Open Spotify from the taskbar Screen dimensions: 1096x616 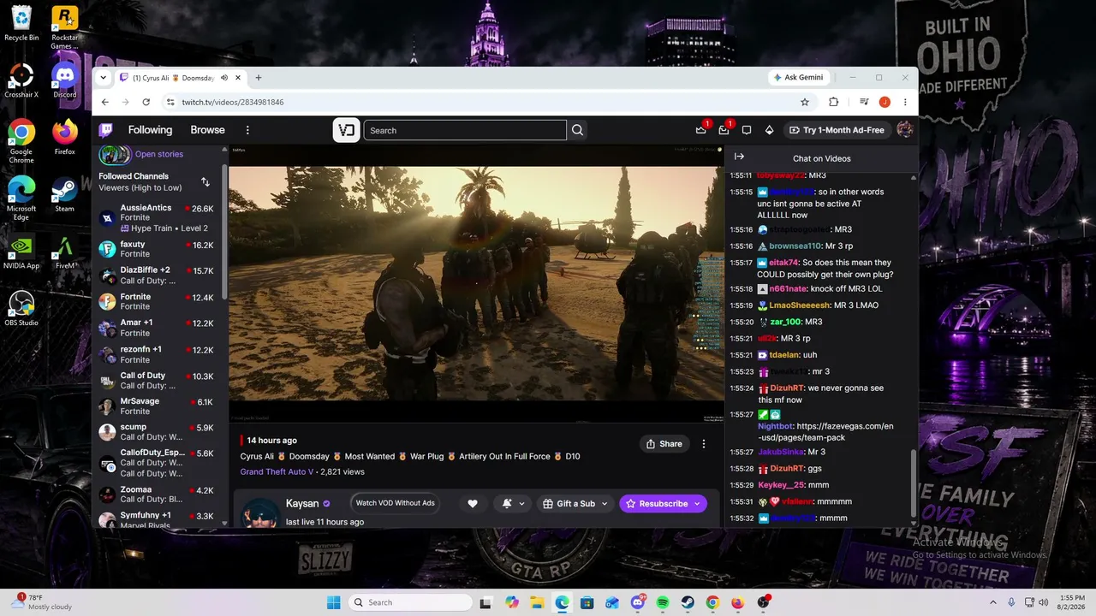(663, 602)
